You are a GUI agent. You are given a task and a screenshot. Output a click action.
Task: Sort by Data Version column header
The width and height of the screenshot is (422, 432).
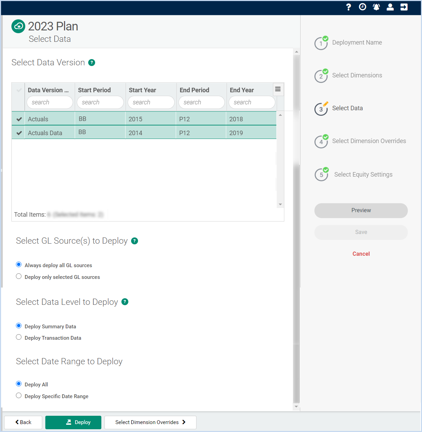pyautogui.click(x=48, y=90)
